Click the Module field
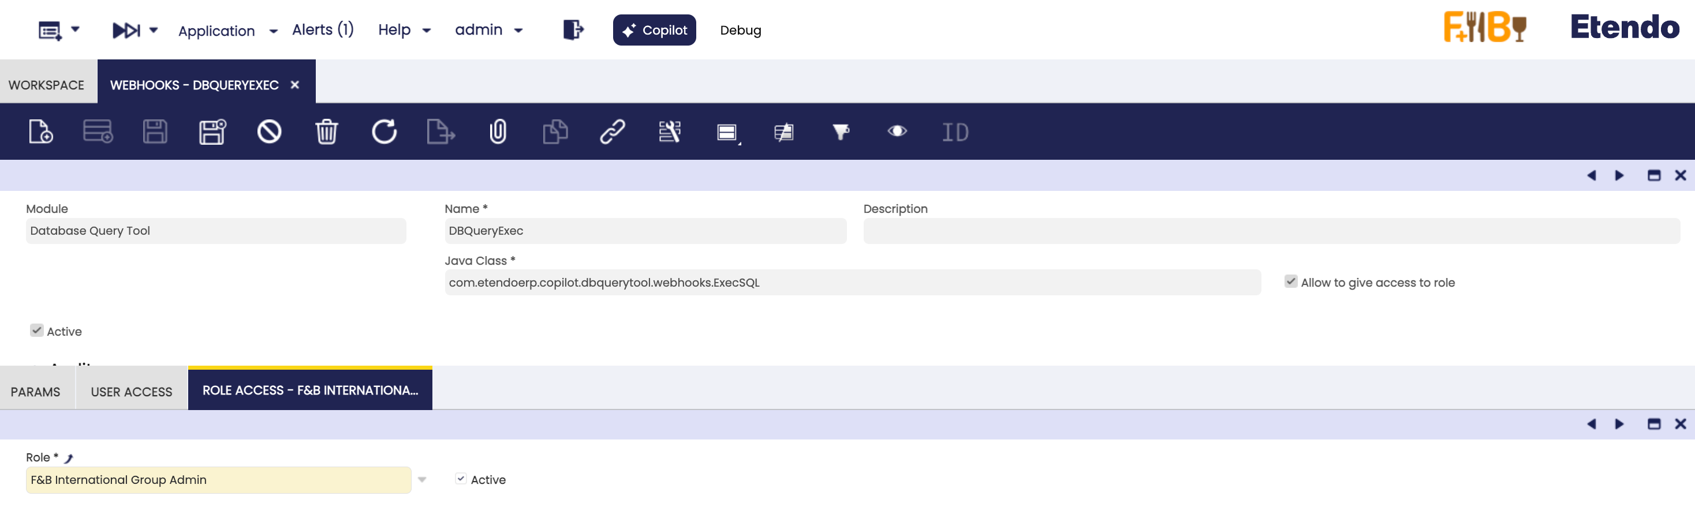1695x511 pixels. coord(216,231)
